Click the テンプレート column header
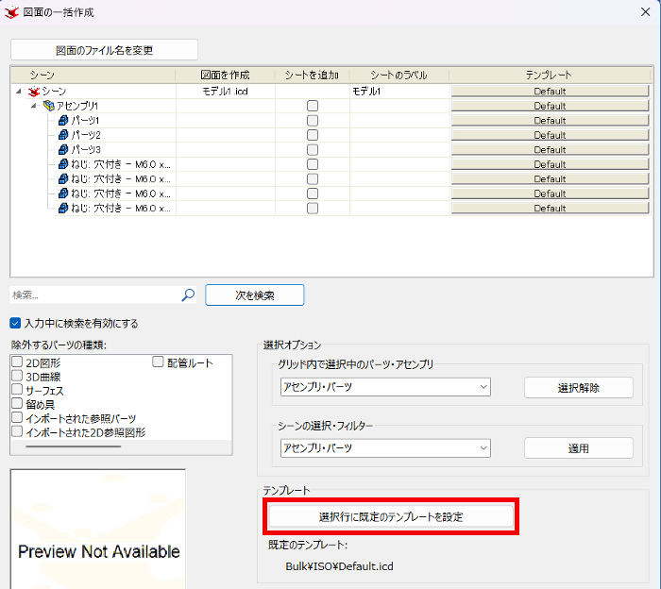 click(x=550, y=75)
